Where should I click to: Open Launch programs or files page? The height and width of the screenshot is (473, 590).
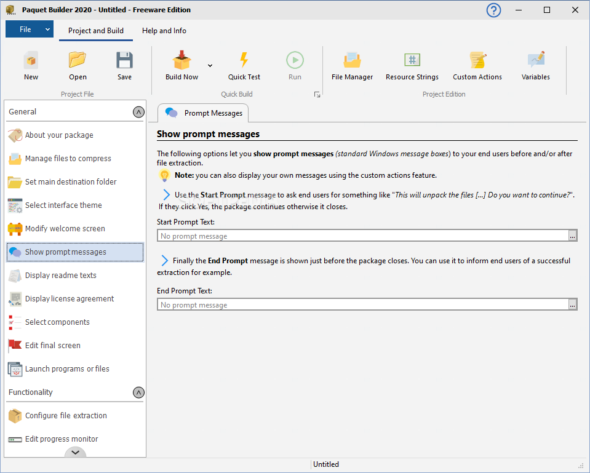click(x=75, y=368)
